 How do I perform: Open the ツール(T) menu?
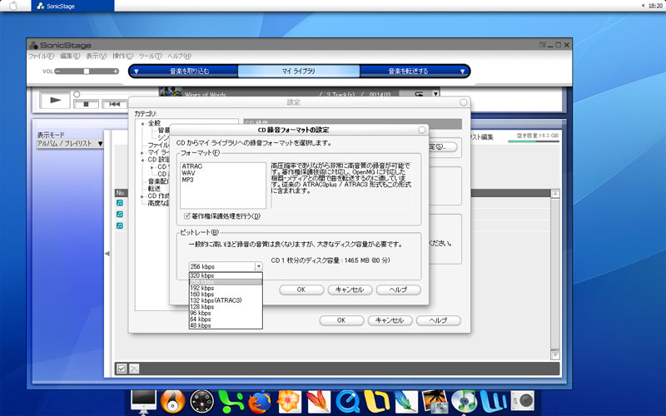point(151,56)
